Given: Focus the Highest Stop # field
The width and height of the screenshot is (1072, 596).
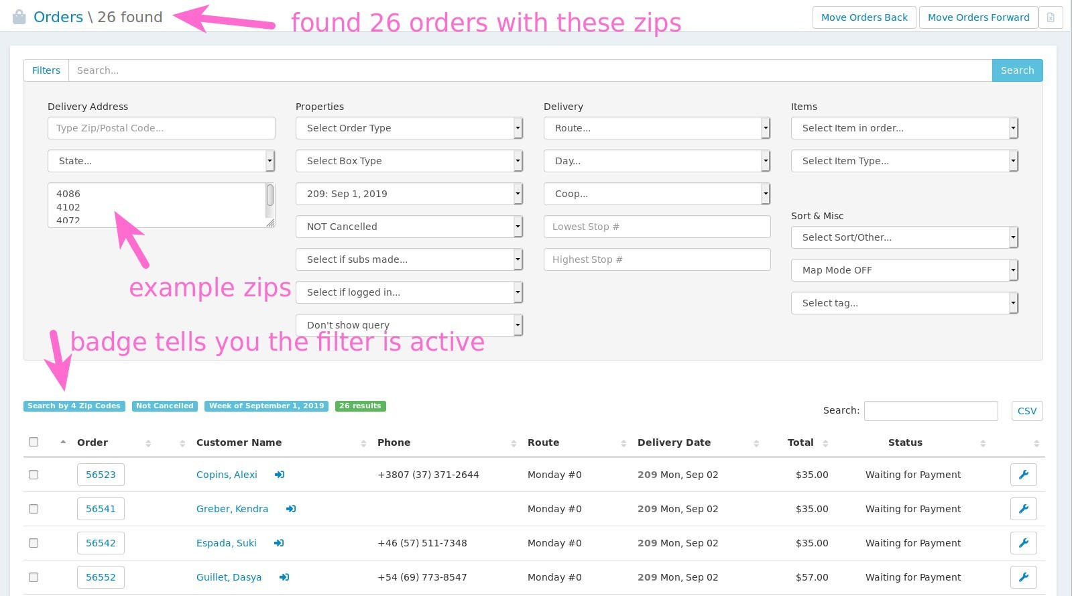Looking at the screenshot, I should [x=657, y=259].
